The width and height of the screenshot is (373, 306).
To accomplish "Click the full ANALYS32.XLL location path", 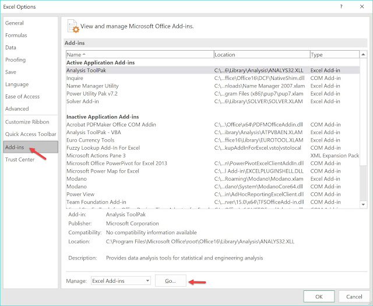I will [x=200, y=241].
